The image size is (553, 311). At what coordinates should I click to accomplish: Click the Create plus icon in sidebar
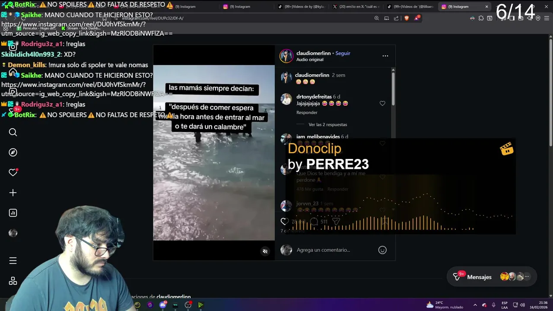pos(13,193)
